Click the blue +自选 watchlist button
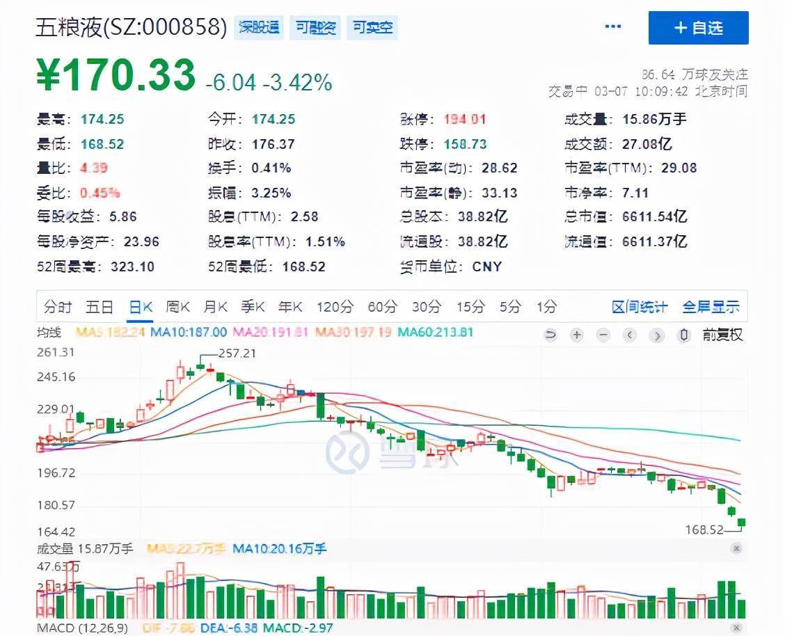Viewport: 785px width, 636px height. (x=699, y=28)
